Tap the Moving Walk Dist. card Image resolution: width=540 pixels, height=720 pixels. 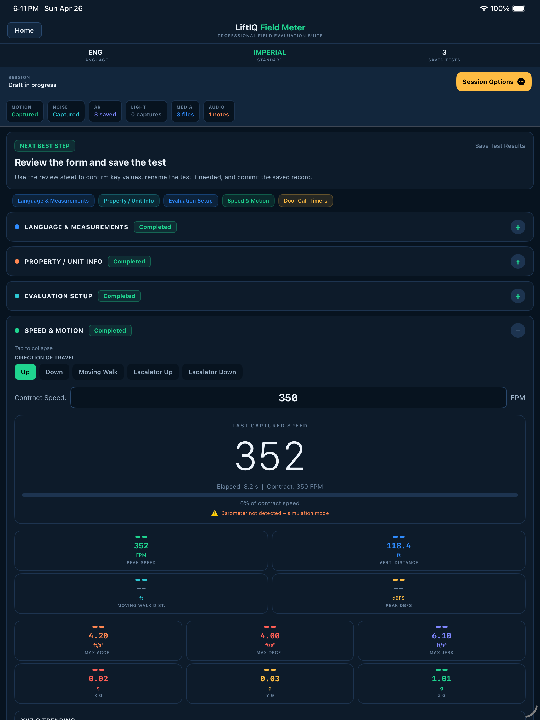click(x=141, y=594)
